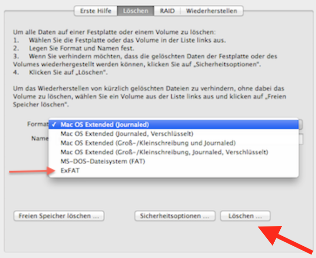Click the Freien Speicher löschen button
This screenshot has height=258, width=316.
click(x=59, y=216)
